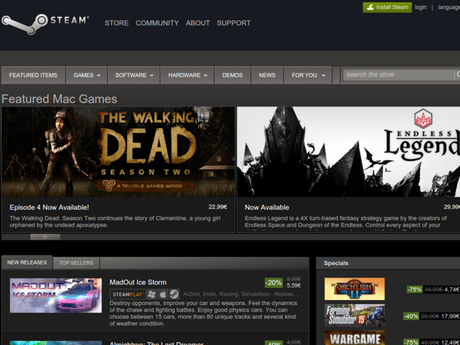Click the MadOut Ice Storm 5,59€ price
Viewport: 460px width, 345px height.
pyautogui.click(x=294, y=285)
